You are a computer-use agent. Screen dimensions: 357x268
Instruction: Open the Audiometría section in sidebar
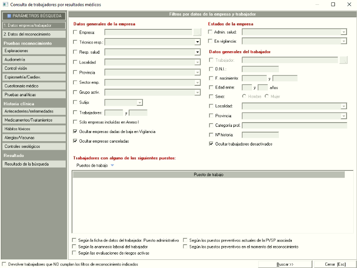pyautogui.click(x=34, y=60)
